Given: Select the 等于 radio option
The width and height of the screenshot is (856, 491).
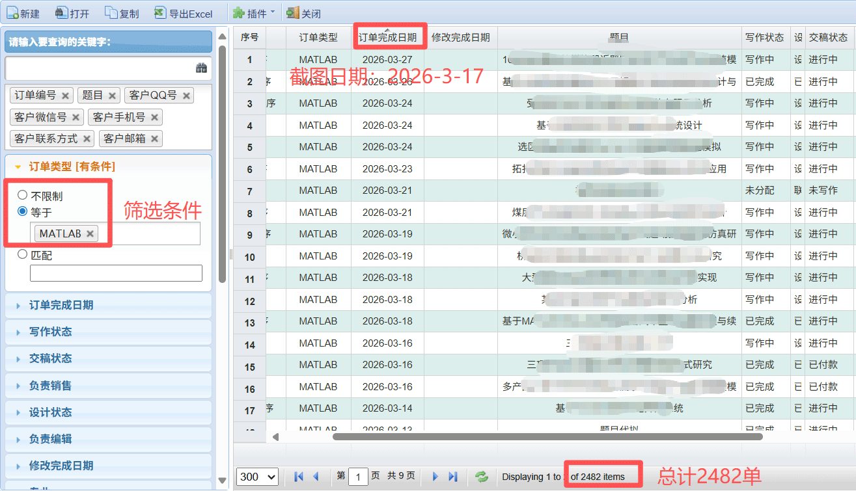Looking at the screenshot, I should [x=23, y=211].
